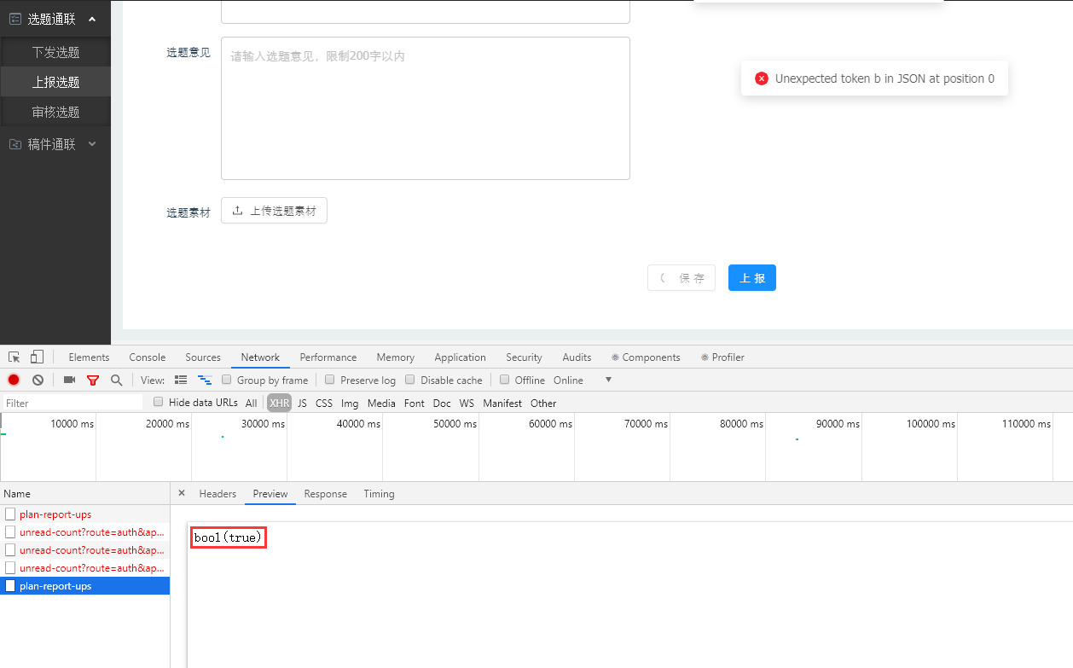Image resolution: width=1073 pixels, height=668 pixels.
Task: Click the 选题意见 text area
Action: pos(425,108)
